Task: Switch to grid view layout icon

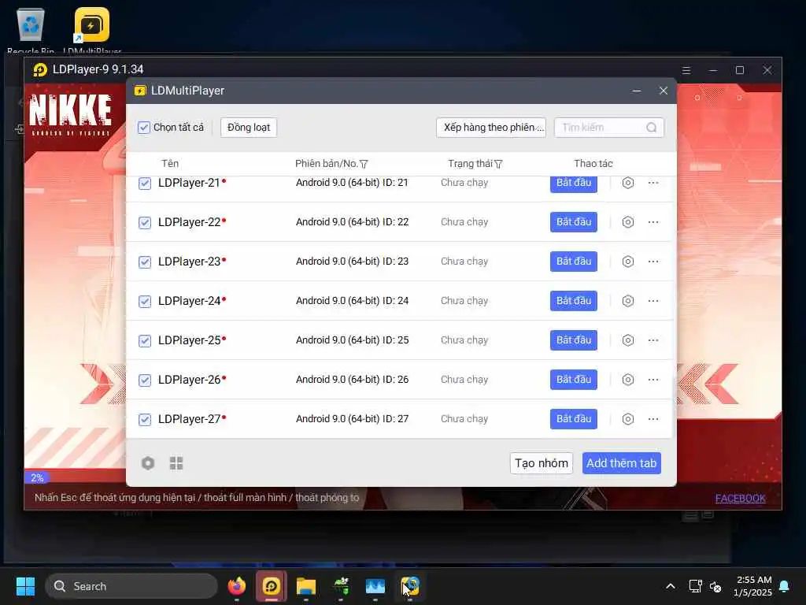Action: click(x=176, y=463)
